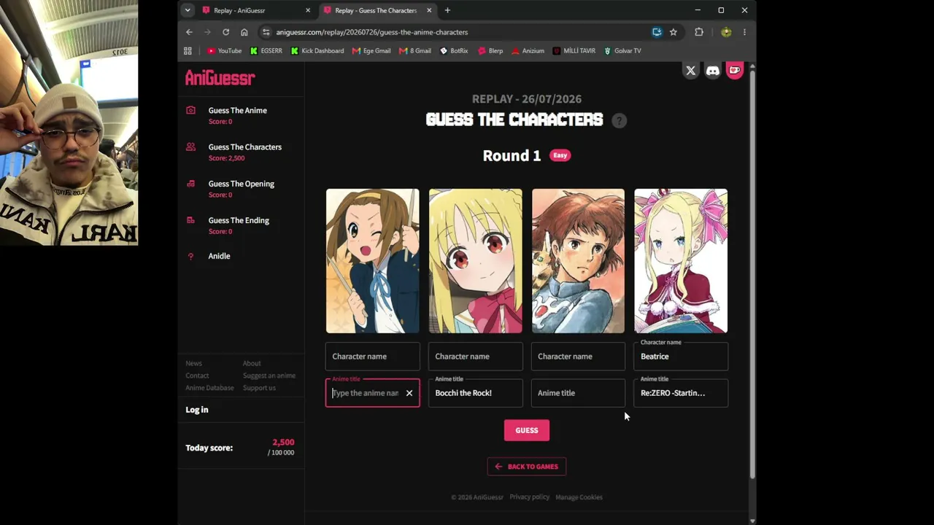Screen dimensions: 934x525
Task: Select the Replay - Guess The Characters tab
Action: click(378, 10)
